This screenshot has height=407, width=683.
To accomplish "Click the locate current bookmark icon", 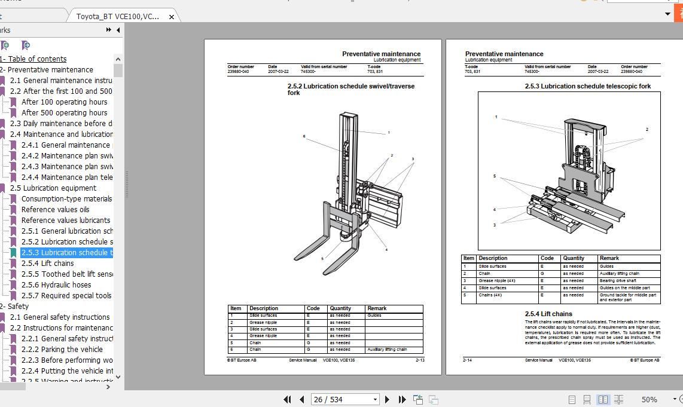I will pos(25,45).
